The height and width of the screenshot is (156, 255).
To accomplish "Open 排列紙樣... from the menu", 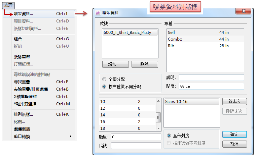I will [39, 114].
